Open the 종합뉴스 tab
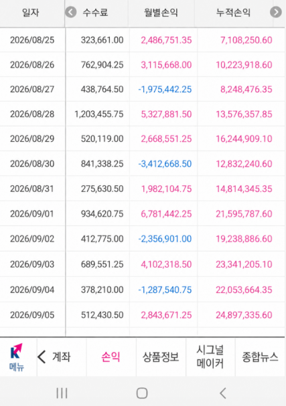 [x=260, y=357]
